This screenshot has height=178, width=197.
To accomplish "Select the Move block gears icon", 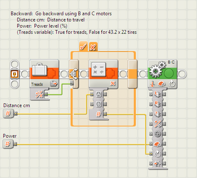I will [x=157, y=70].
